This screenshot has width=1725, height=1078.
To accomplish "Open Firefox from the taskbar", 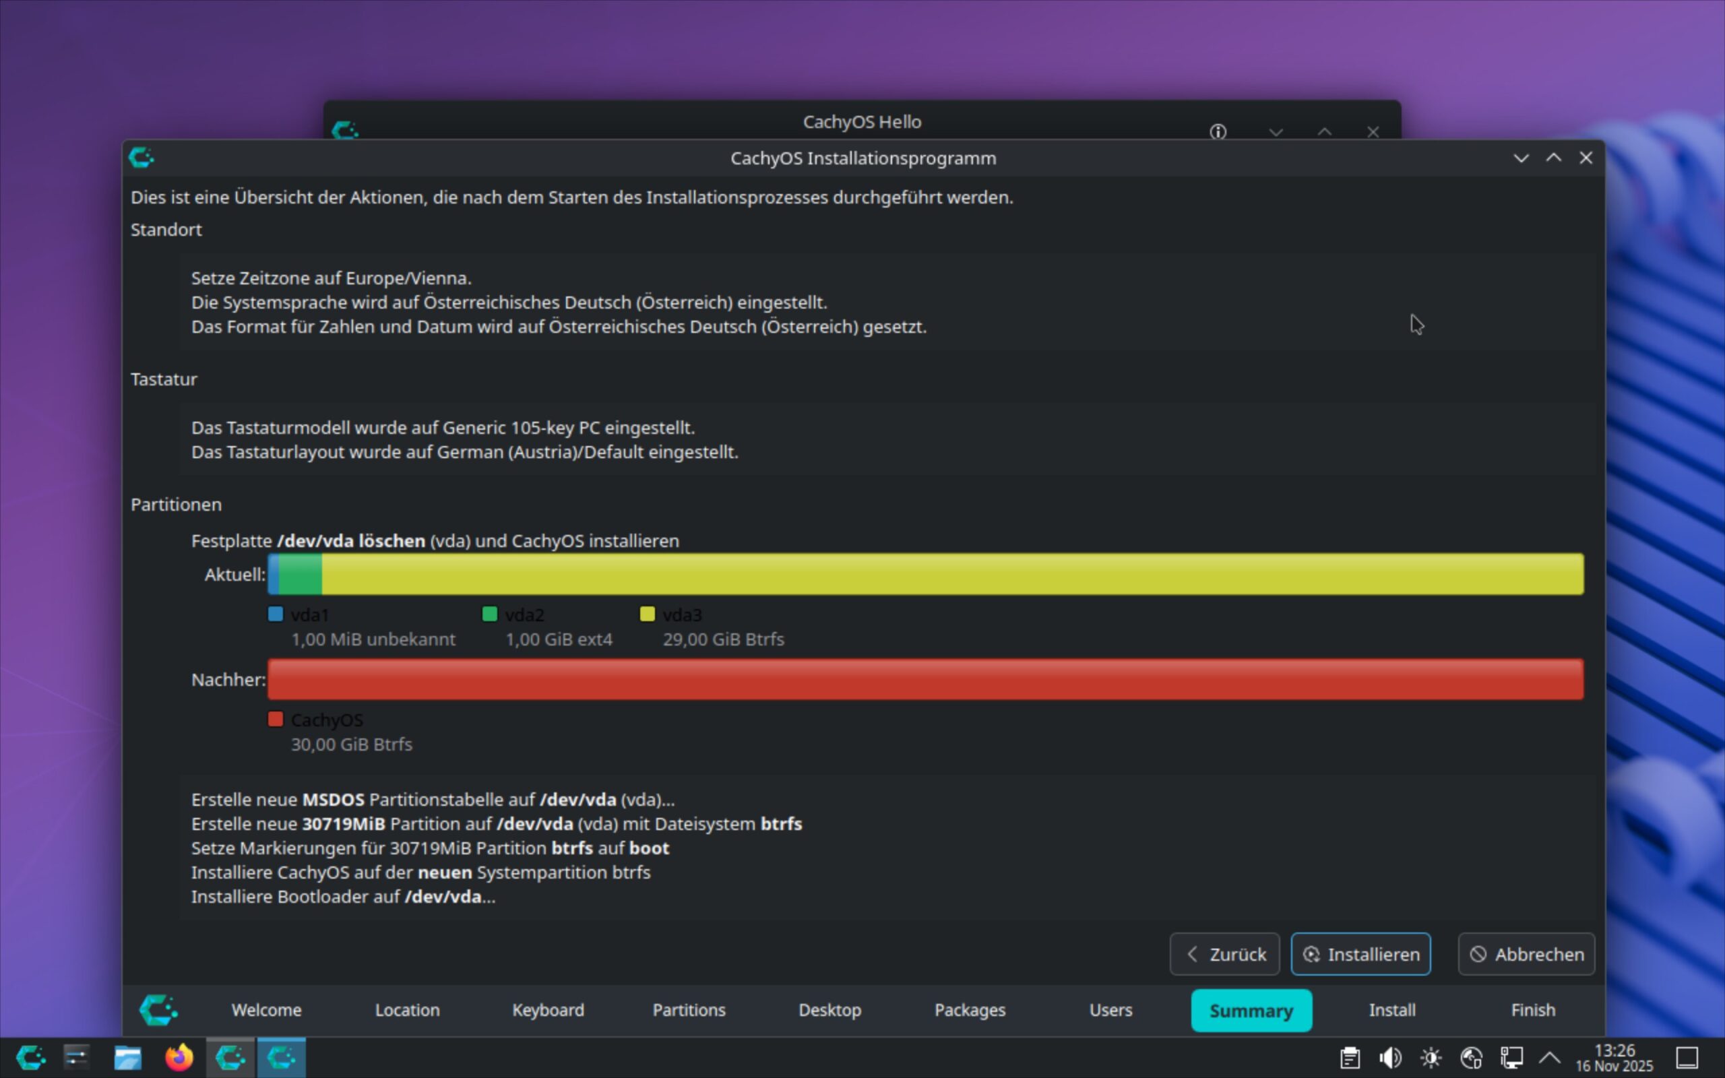I will pos(179,1057).
